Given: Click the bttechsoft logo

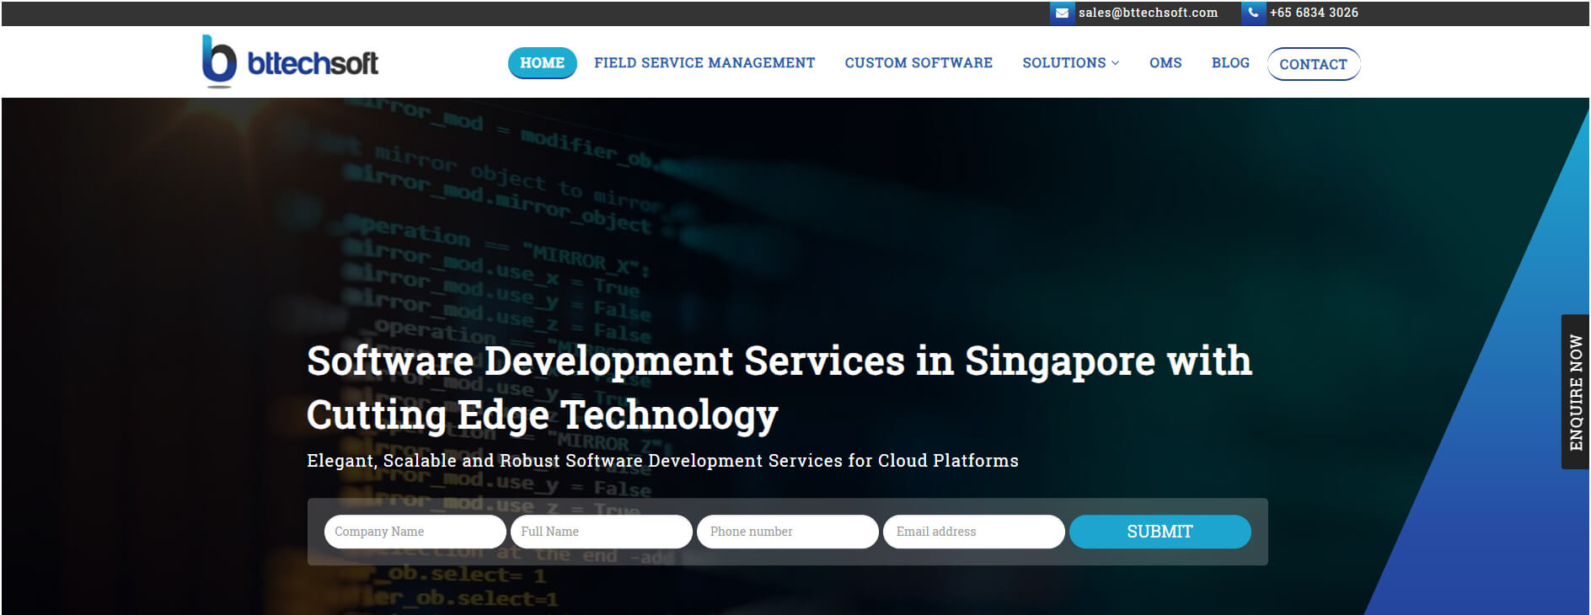Looking at the screenshot, I should pos(291,61).
